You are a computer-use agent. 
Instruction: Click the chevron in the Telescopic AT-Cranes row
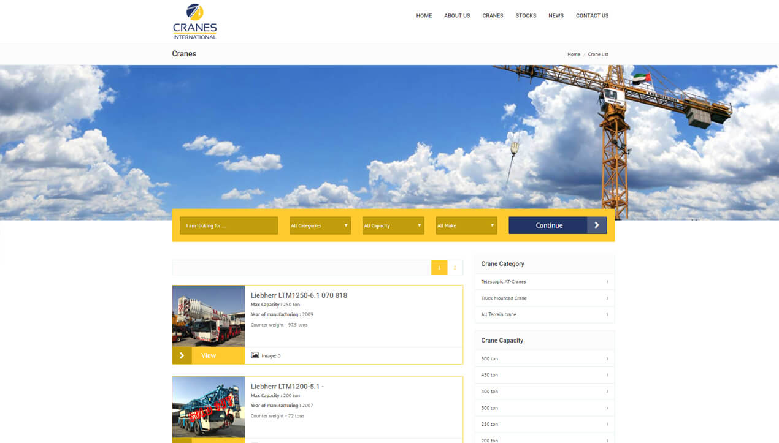point(607,282)
